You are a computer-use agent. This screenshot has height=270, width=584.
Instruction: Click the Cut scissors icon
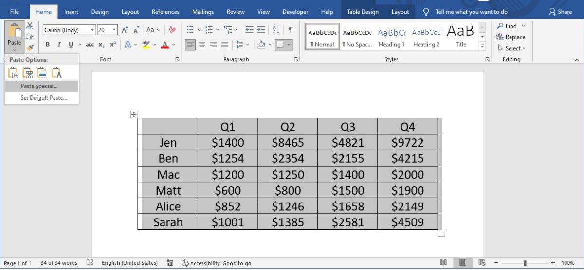tap(30, 26)
